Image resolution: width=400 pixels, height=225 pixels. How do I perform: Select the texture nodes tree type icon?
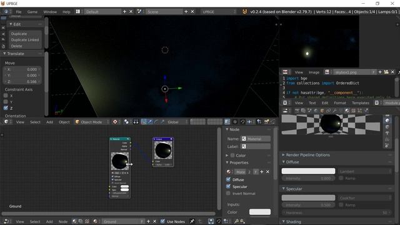pos(87,221)
